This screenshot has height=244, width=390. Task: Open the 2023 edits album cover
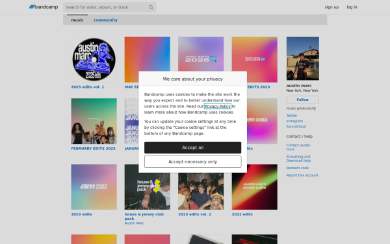click(x=94, y=187)
